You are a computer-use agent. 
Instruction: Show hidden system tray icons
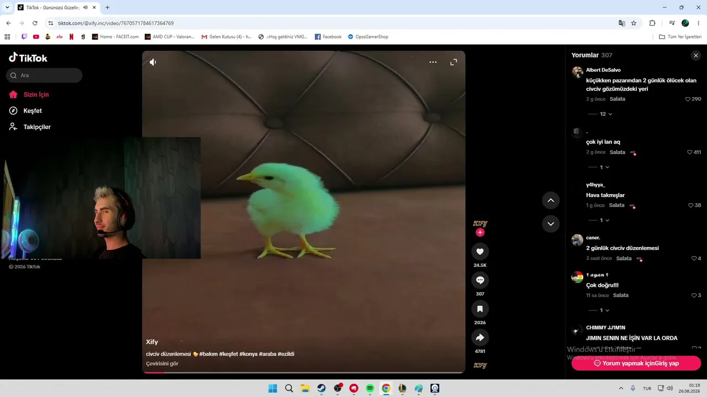[621, 388]
